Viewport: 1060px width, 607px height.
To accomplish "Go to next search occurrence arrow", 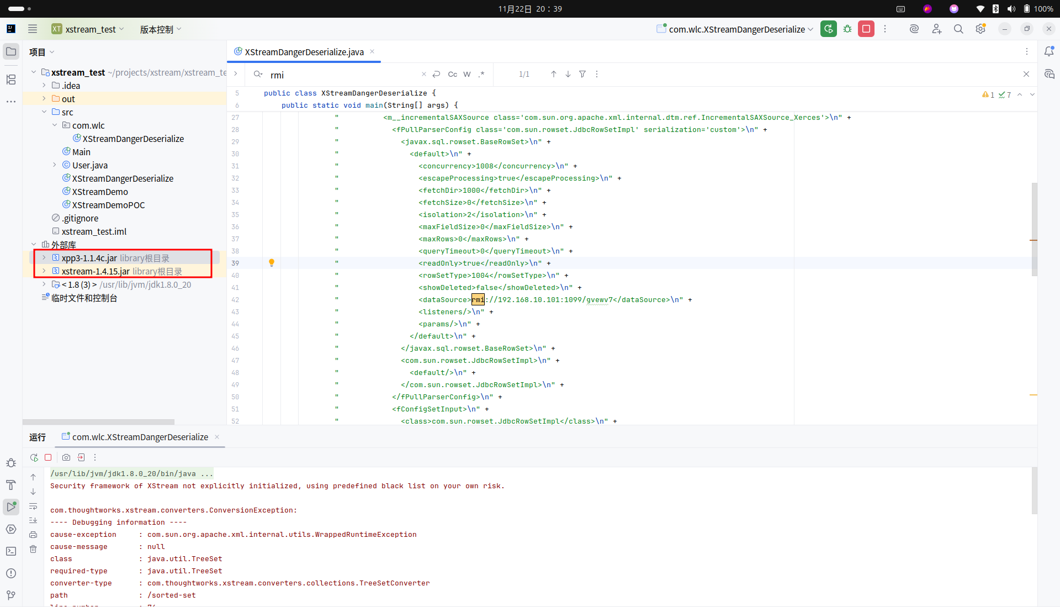I will click(568, 75).
